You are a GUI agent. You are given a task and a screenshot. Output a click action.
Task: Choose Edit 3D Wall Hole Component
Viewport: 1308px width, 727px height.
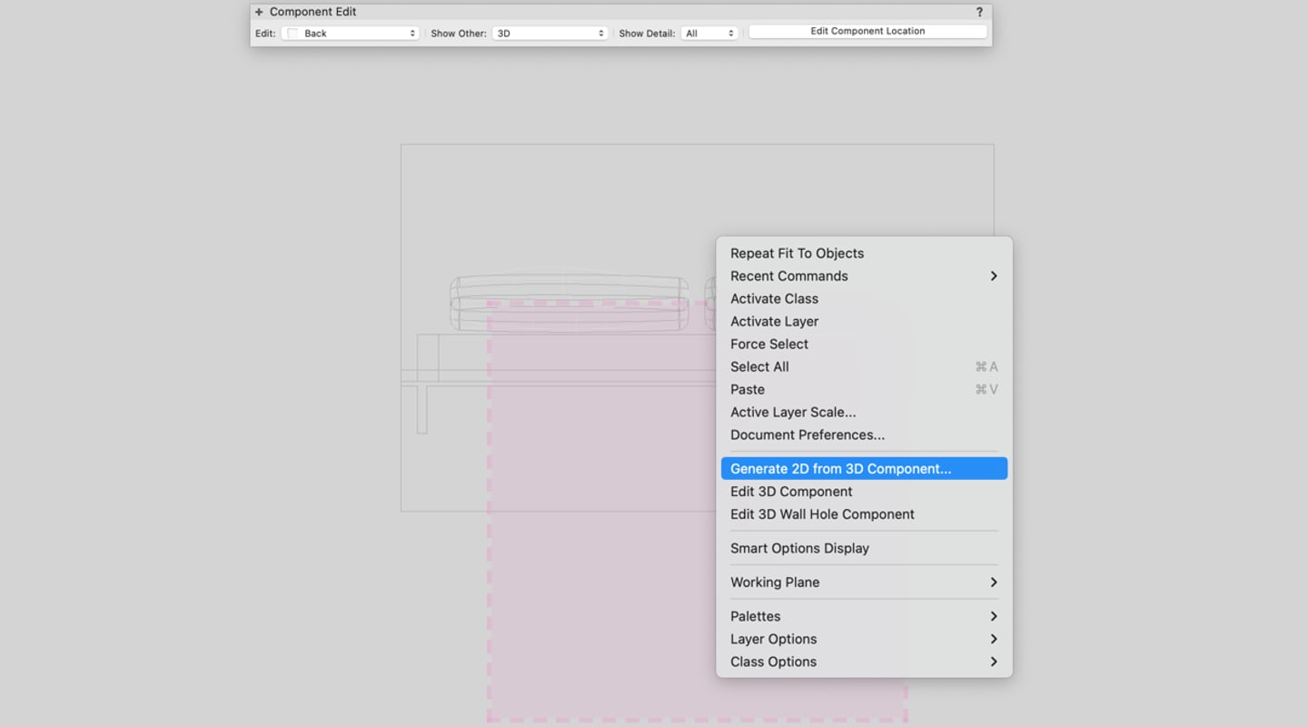[x=864, y=514]
